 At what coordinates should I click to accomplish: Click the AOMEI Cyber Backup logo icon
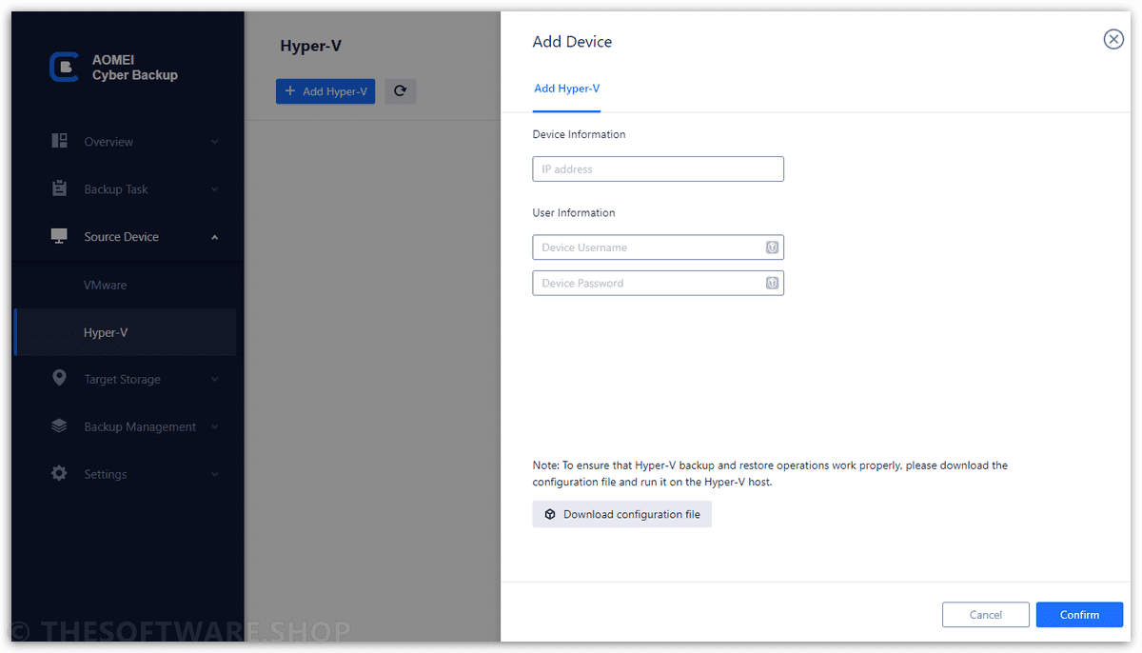coord(64,67)
